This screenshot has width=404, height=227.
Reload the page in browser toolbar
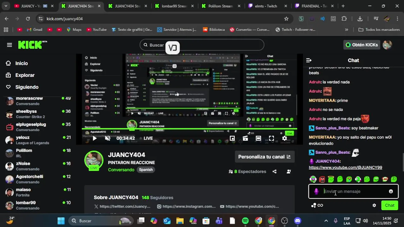pyautogui.click(x=28, y=19)
